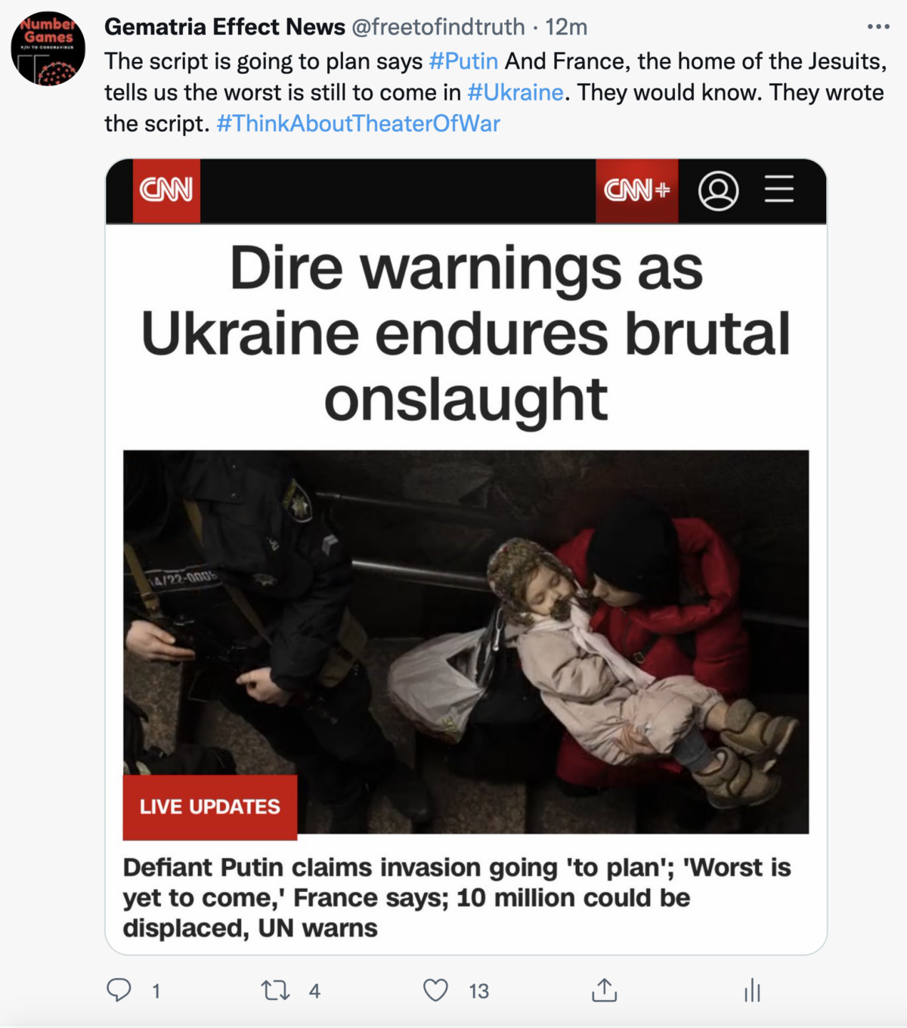Viewport: 907px width, 1028px height.
Task: Retweet using the retweet arrows icon
Action: (275, 990)
